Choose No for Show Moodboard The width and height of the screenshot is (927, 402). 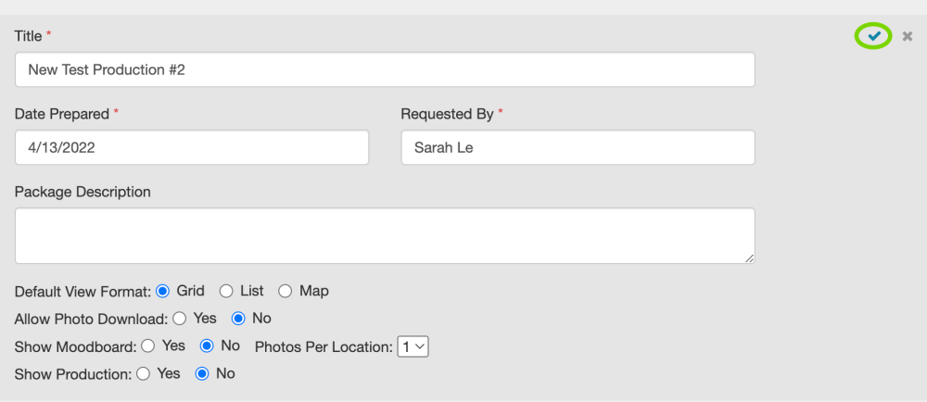coord(208,346)
